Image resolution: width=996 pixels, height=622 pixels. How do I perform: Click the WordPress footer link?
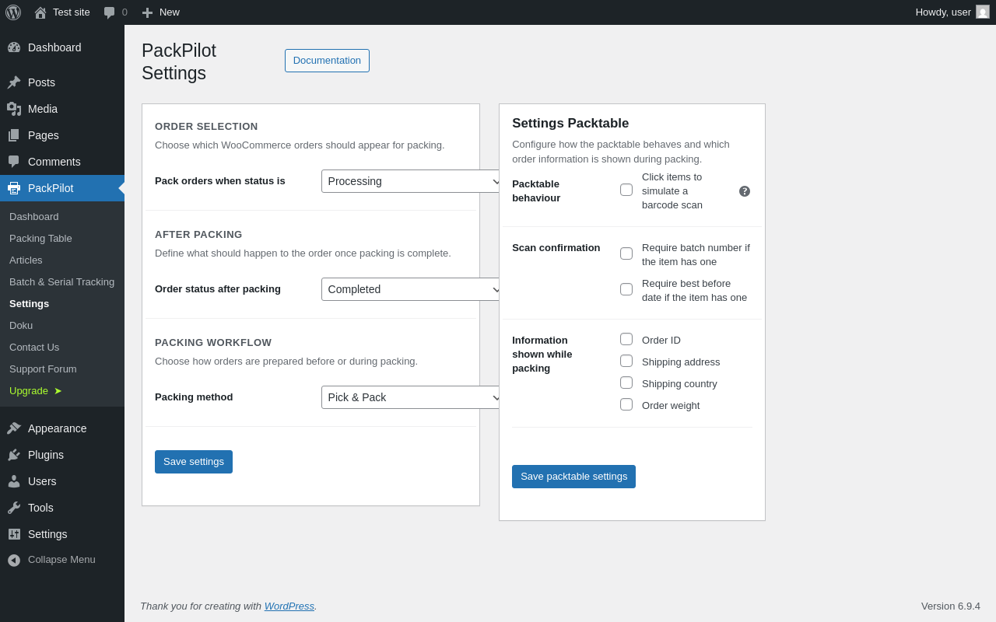click(289, 606)
